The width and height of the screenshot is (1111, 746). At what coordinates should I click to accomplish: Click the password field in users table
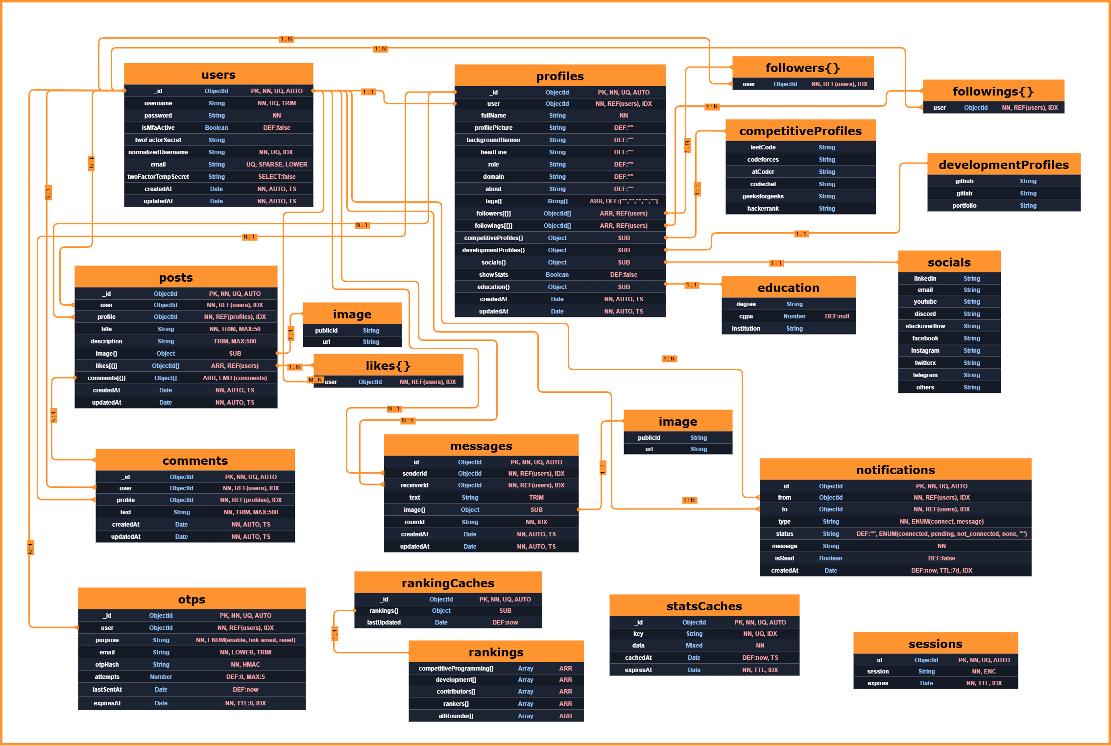(x=218, y=115)
